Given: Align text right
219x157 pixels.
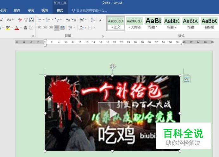Looking at the screenshot, I should (51, 28).
